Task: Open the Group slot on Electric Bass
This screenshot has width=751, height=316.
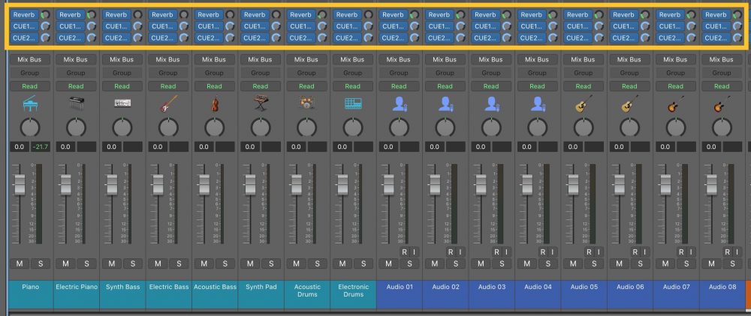Action: click(168, 73)
